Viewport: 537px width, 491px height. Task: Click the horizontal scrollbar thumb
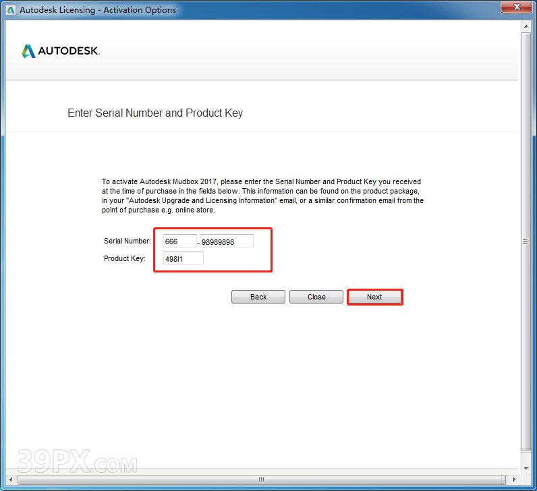click(x=262, y=480)
